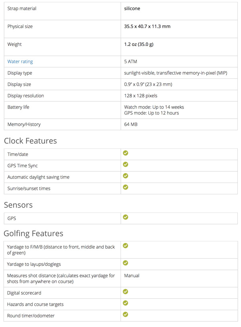Click the GPS sensor checkmark icon
Viewport: 241px width, 327px height.
125,217
